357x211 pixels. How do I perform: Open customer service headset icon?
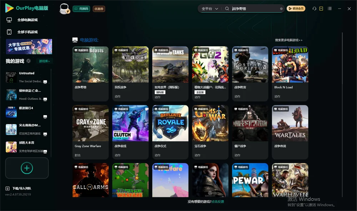point(315,9)
